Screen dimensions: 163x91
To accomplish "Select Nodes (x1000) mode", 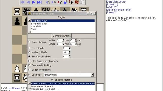I will [x=29, y=52].
